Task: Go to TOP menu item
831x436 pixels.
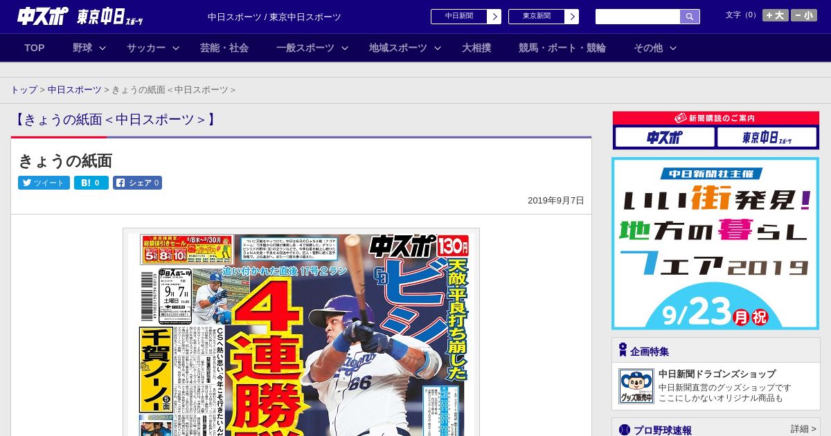Action: (35, 48)
